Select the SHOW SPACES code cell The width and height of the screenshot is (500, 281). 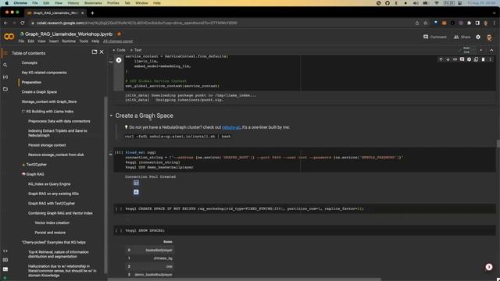(x=305, y=230)
